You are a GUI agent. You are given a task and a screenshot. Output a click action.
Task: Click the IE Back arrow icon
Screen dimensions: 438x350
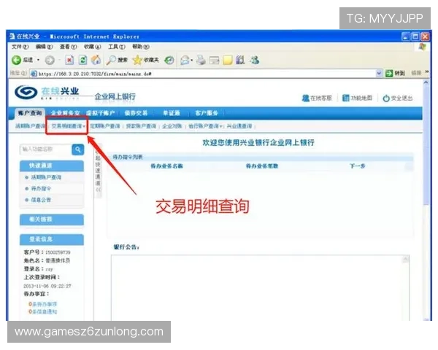[16, 60]
